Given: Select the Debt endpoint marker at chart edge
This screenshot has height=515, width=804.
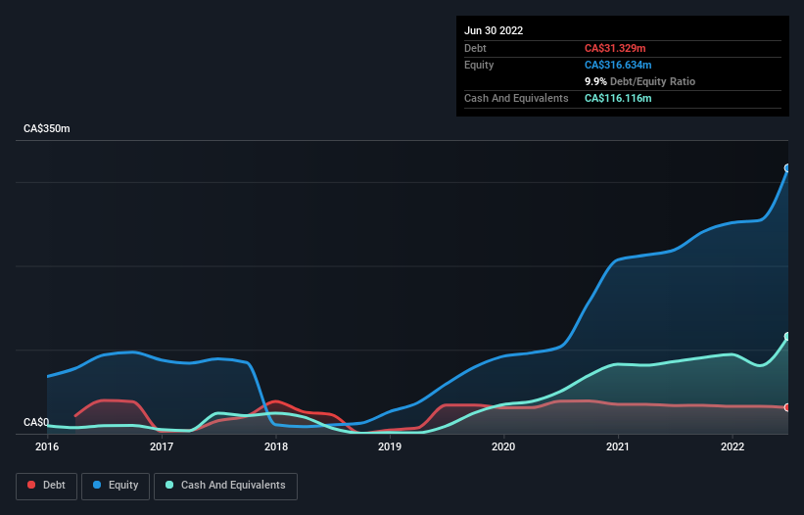Looking at the screenshot, I should point(787,407).
